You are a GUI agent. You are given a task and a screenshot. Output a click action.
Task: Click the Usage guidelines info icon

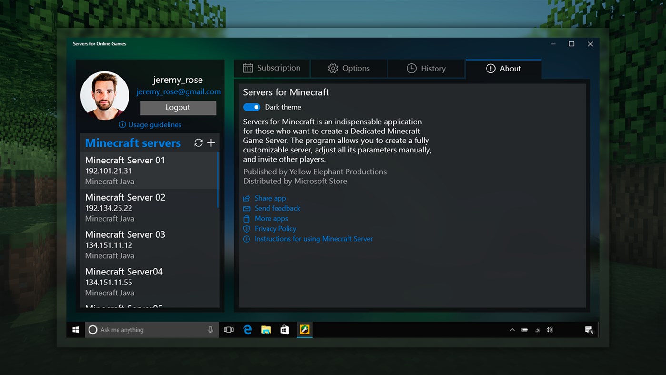122,124
